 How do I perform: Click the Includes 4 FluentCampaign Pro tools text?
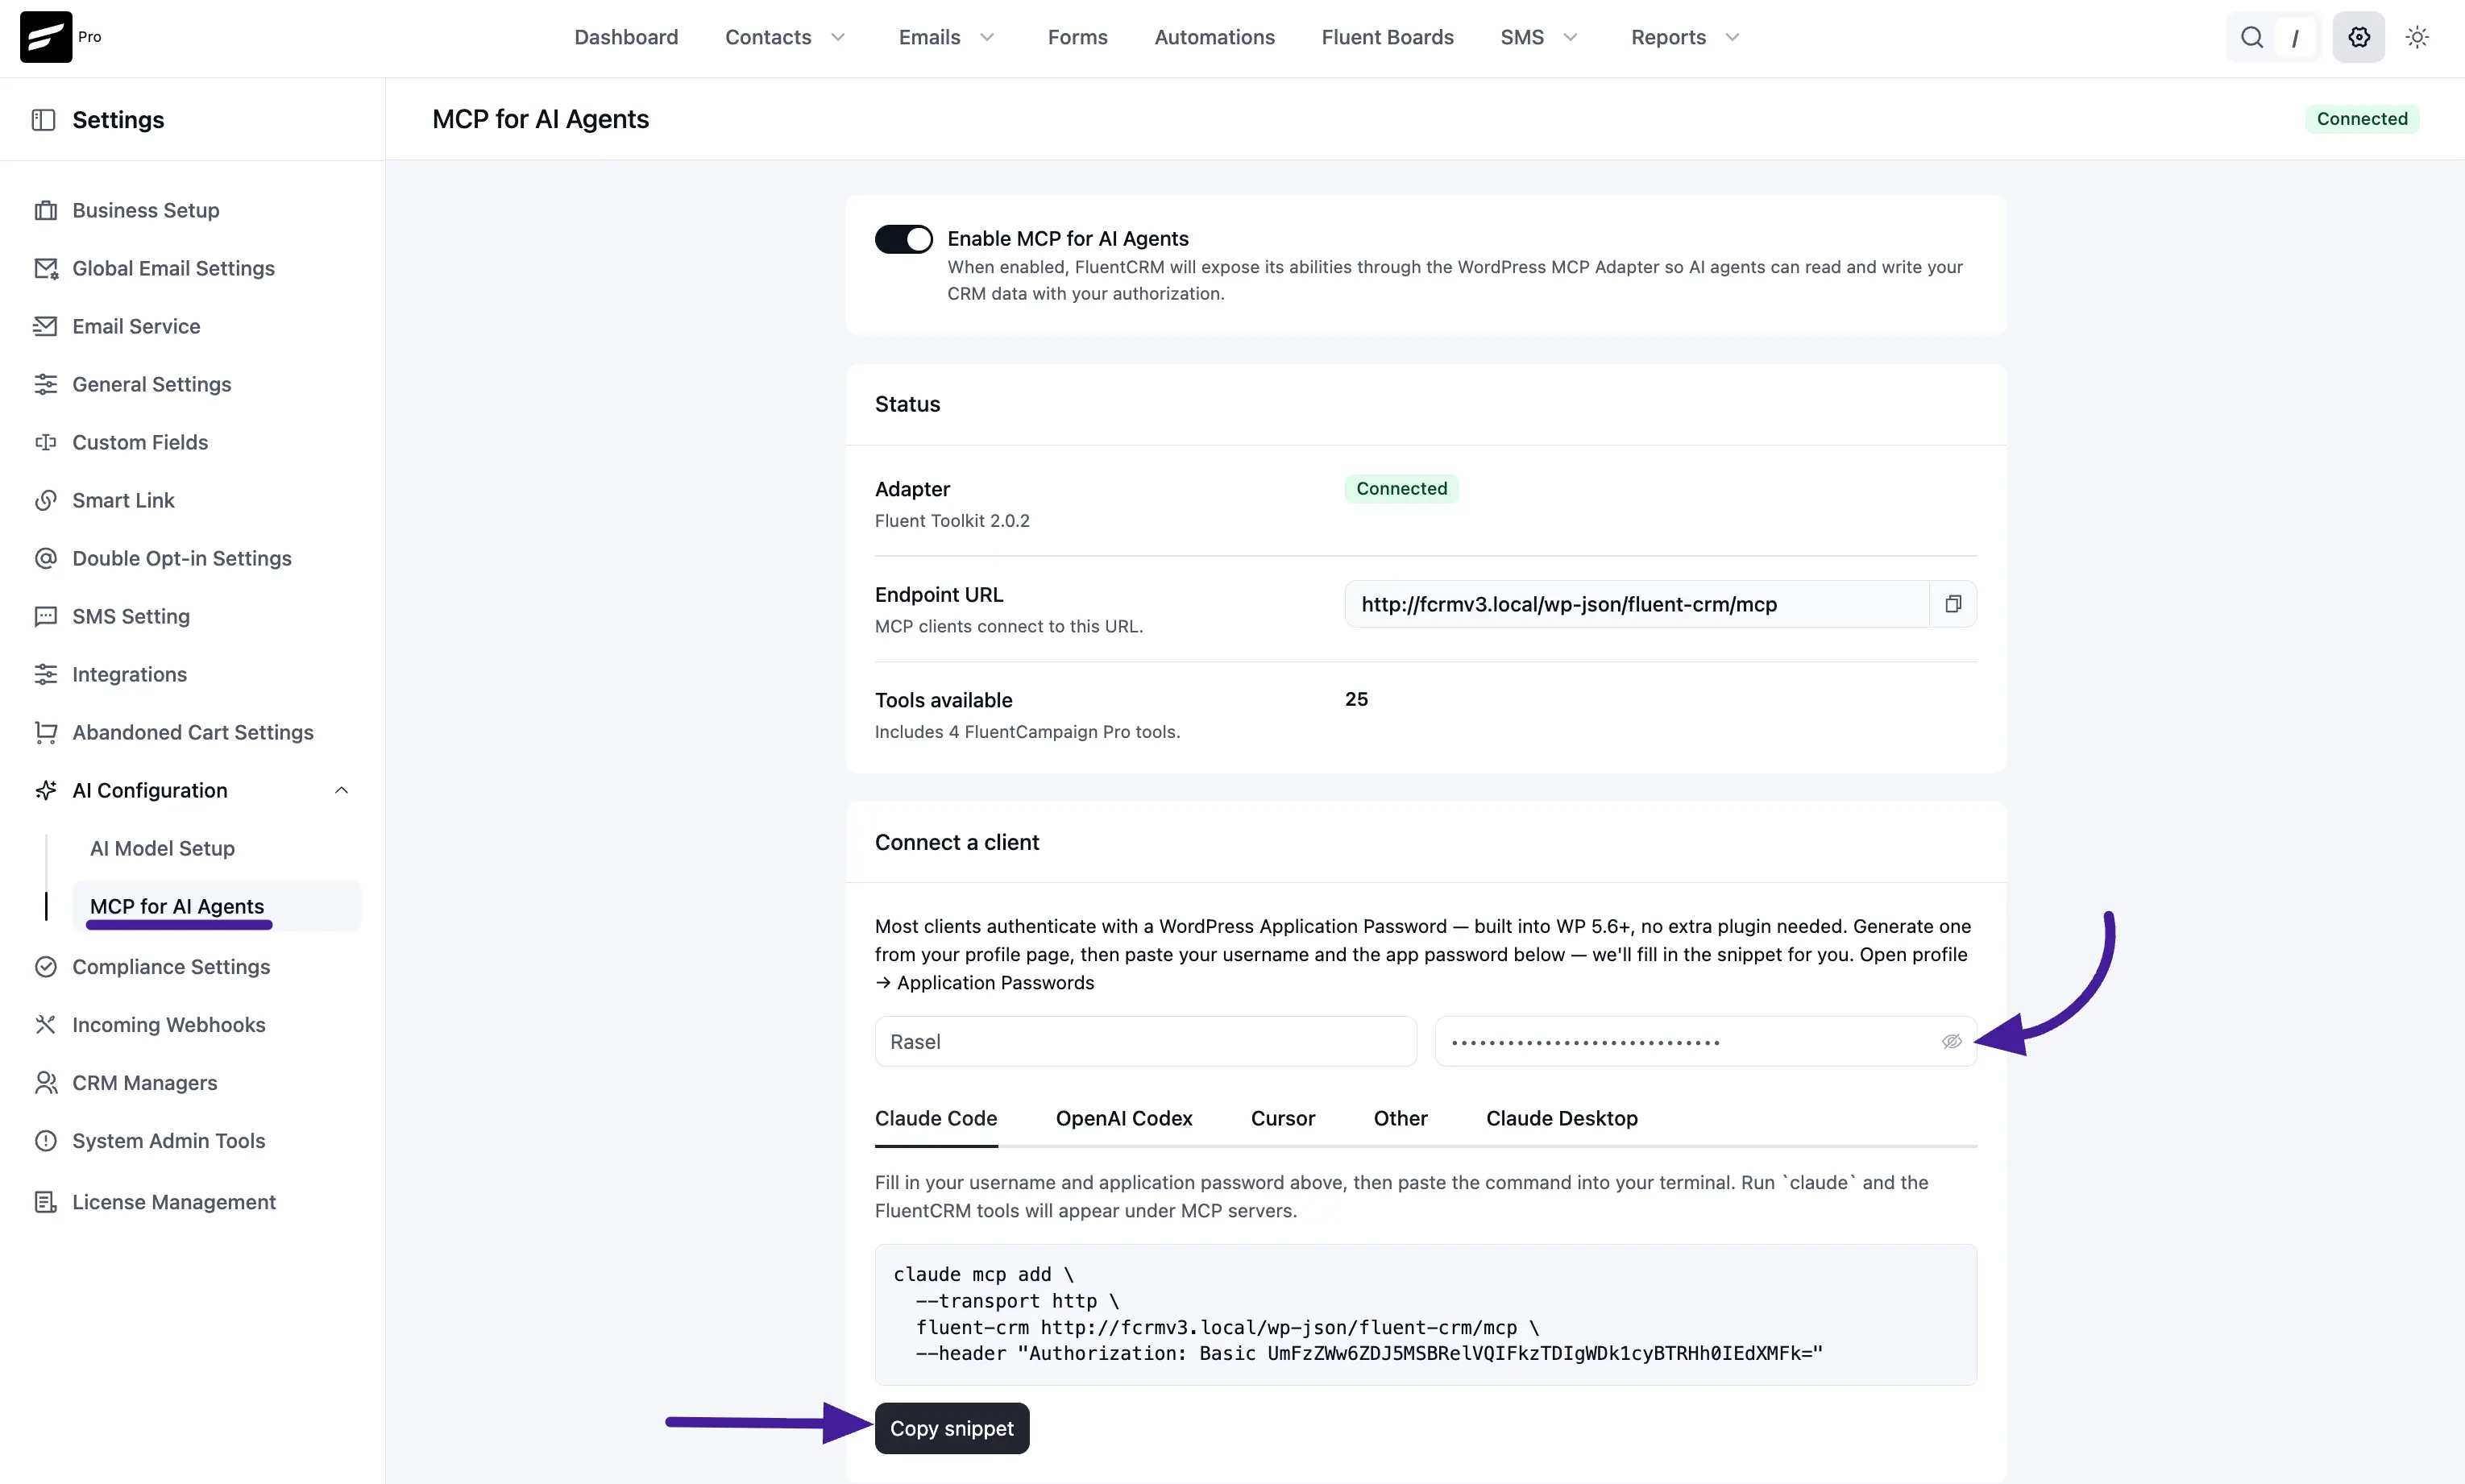(1027, 732)
